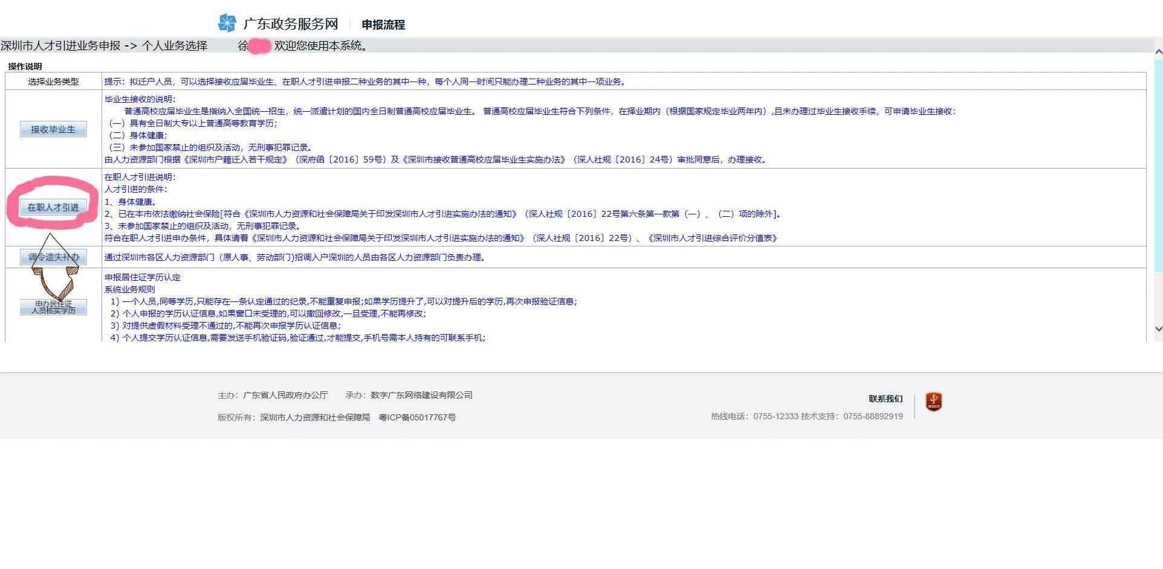Click the 个人业务选择 breadcrumb text
The width and height of the screenshot is (1163, 569).
[x=175, y=46]
